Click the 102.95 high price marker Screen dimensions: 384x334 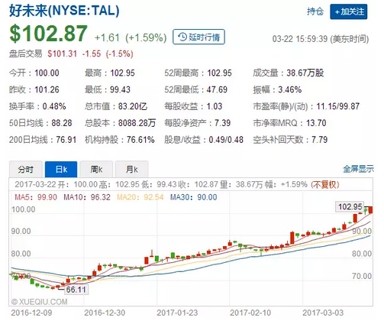tap(350, 206)
